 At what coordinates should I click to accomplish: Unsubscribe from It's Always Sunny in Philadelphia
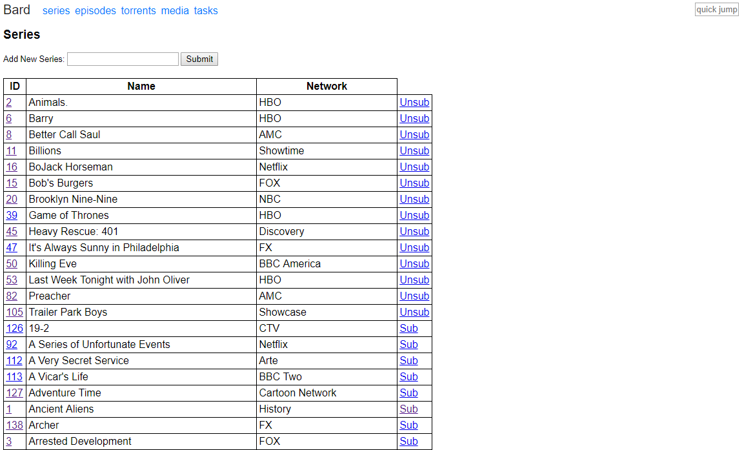pyautogui.click(x=414, y=247)
